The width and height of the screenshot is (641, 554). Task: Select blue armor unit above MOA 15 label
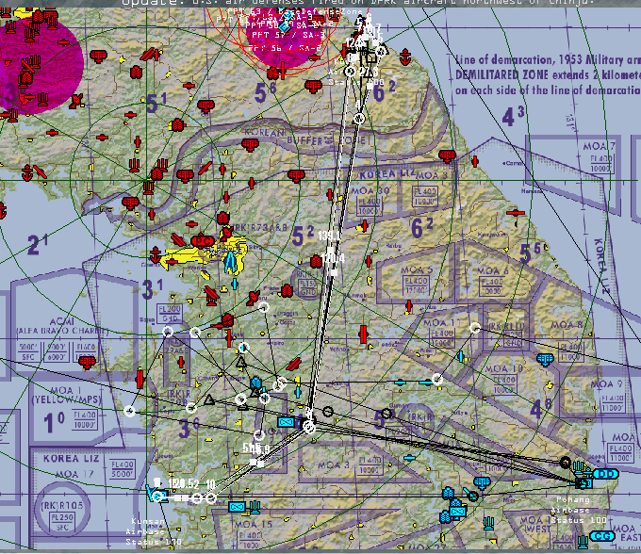[237, 507]
